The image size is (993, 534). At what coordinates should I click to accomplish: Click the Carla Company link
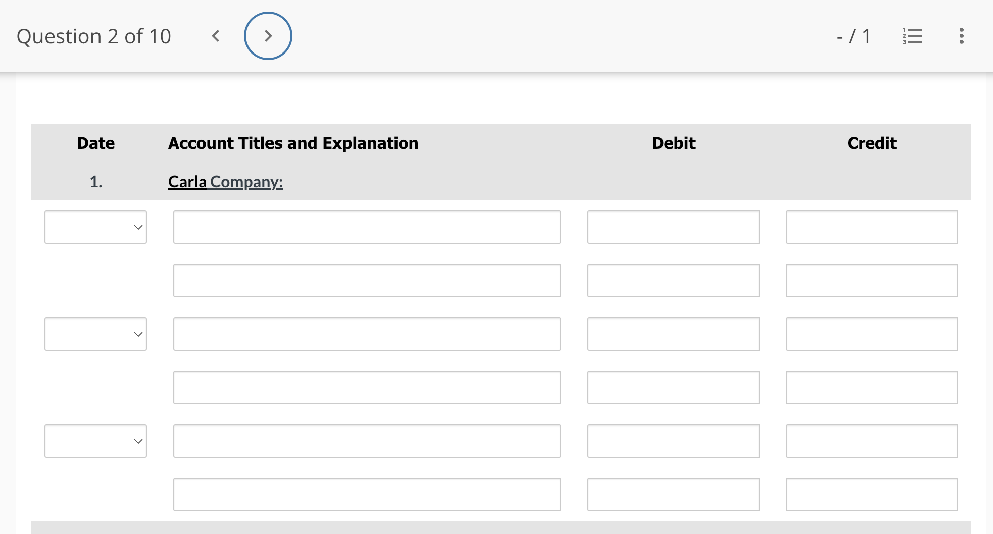coord(225,181)
